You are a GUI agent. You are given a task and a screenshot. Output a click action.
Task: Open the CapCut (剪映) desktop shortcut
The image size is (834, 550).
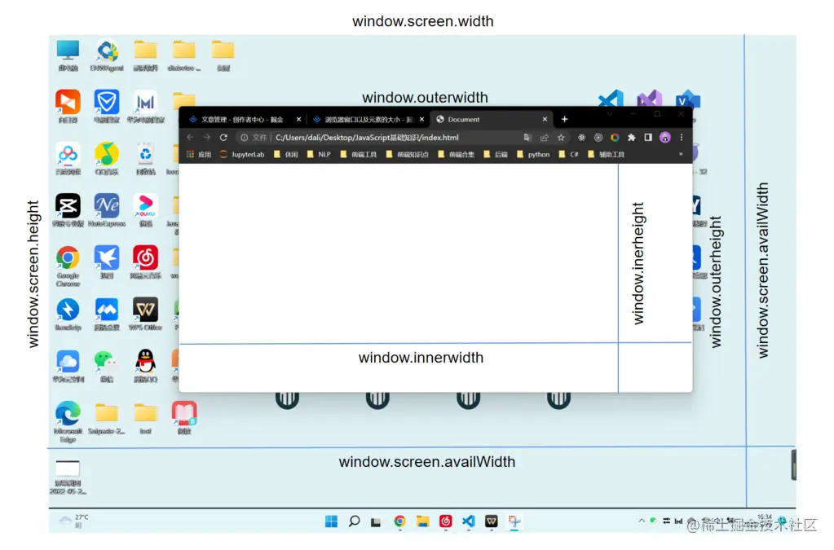click(68, 210)
